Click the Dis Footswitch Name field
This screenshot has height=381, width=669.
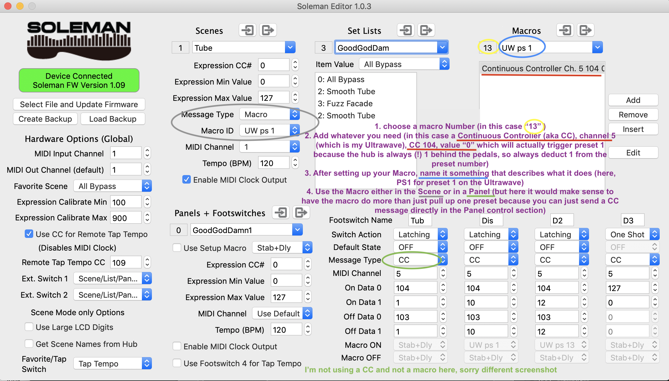(x=491, y=220)
